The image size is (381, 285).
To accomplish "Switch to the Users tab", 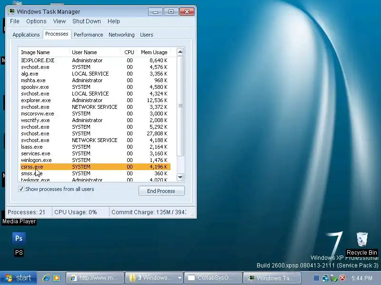I will 147,35.
